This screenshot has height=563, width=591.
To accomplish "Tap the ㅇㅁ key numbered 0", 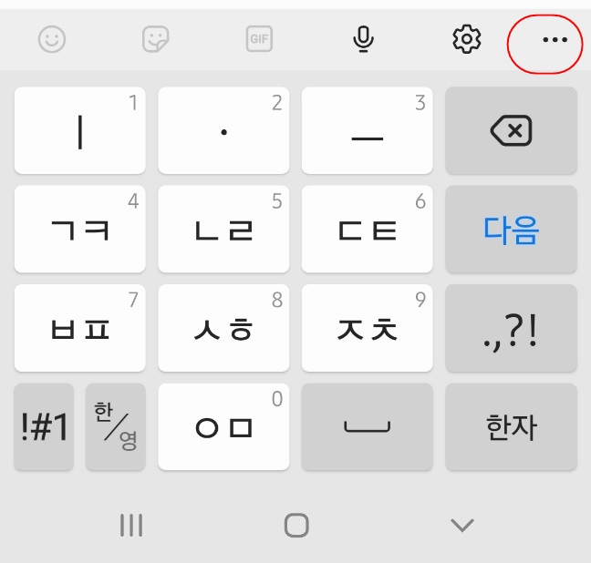I will [223, 427].
